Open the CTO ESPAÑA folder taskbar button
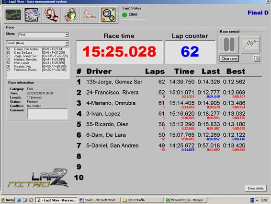This screenshot has width=271, height=204. pyautogui.click(x=142, y=200)
